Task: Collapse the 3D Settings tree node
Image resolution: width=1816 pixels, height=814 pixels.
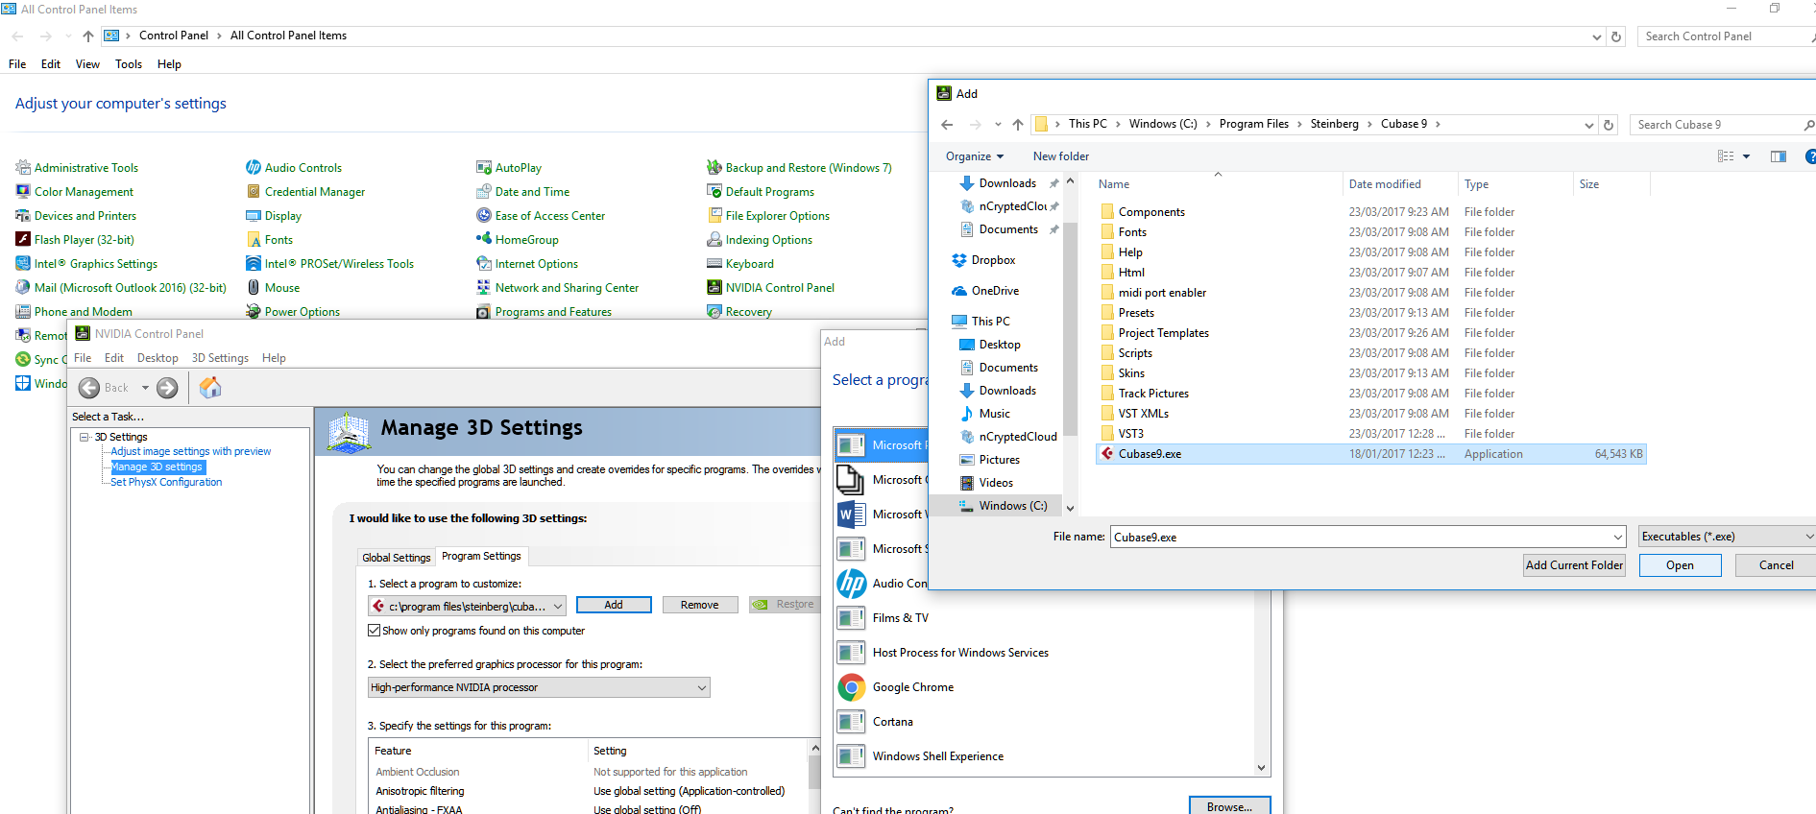Action: point(85,437)
